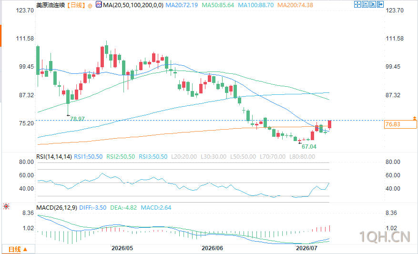Click the MA(20,50,100,200,0,0) parameters label

pos(133,5)
